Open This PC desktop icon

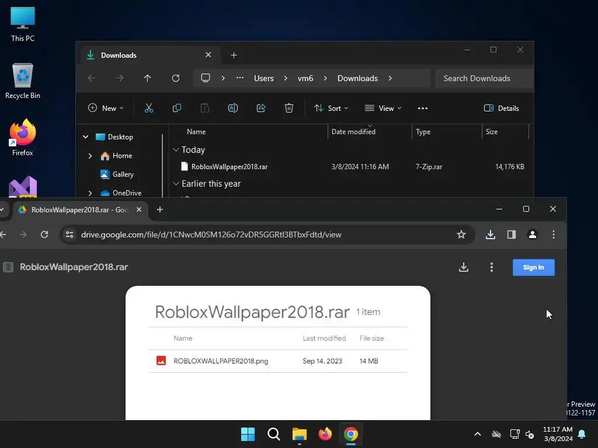(x=23, y=24)
